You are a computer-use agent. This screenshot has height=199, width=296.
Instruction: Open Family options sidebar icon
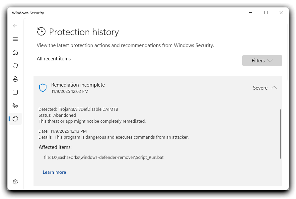click(15, 105)
